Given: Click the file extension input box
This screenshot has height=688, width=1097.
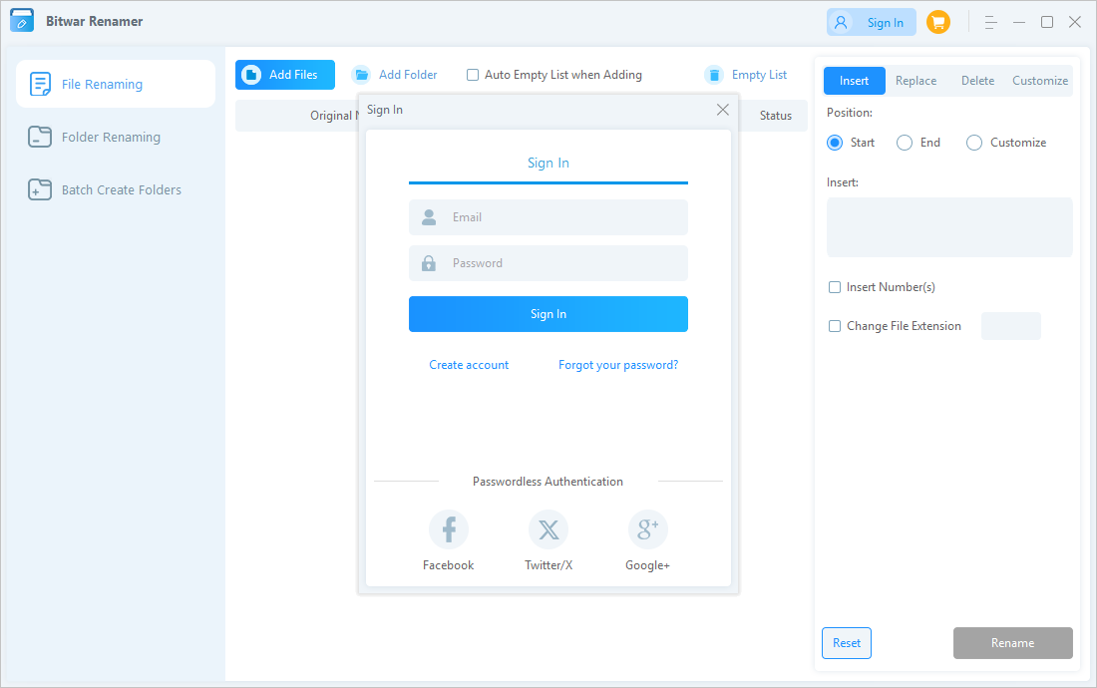Looking at the screenshot, I should pos(1011,326).
